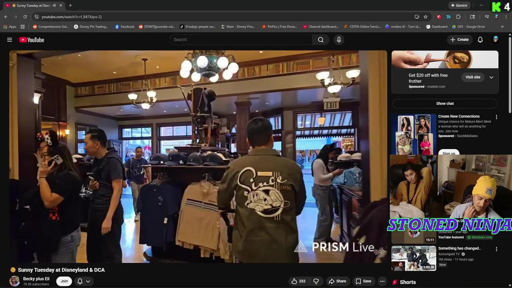Open Disney Pin Trading bookmark
The width and height of the screenshot is (512, 288).
click(91, 27)
